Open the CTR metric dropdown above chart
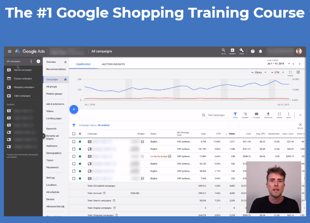 tap(278, 73)
